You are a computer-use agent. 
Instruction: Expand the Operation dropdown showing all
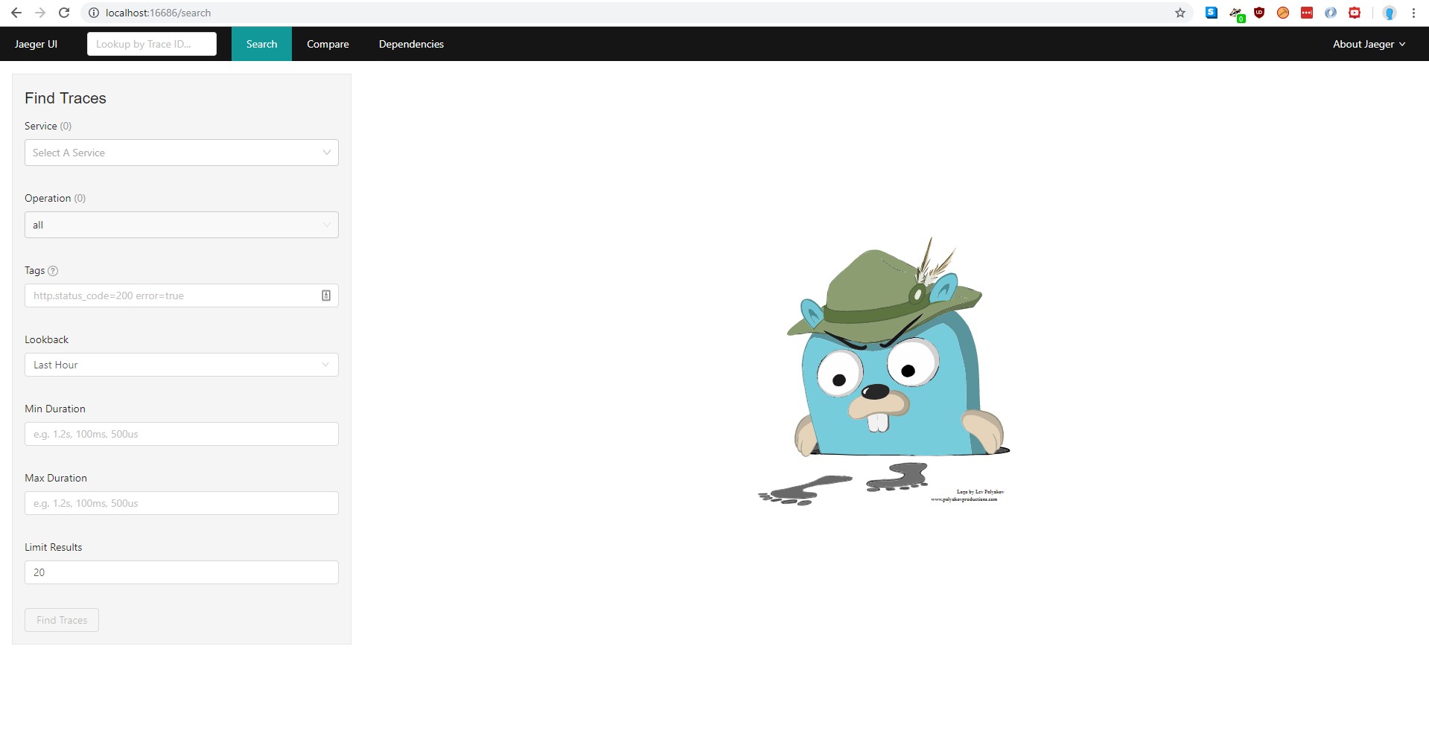coord(181,225)
